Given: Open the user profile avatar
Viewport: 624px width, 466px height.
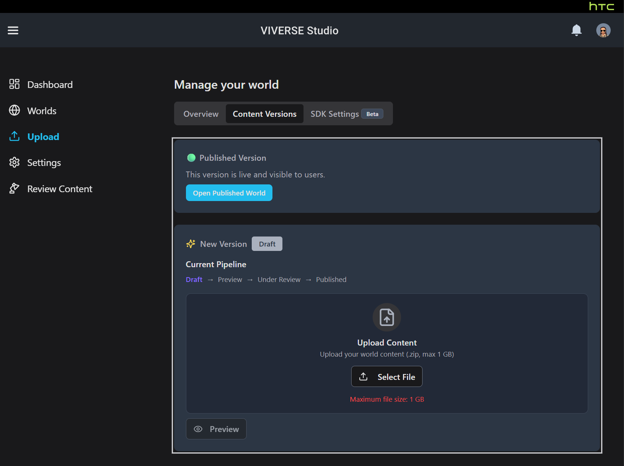Looking at the screenshot, I should coord(603,30).
